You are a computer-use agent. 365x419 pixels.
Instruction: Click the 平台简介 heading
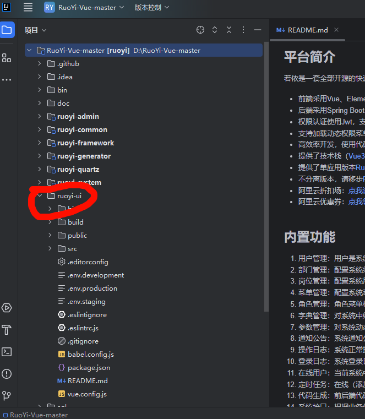(x=309, y=57)
